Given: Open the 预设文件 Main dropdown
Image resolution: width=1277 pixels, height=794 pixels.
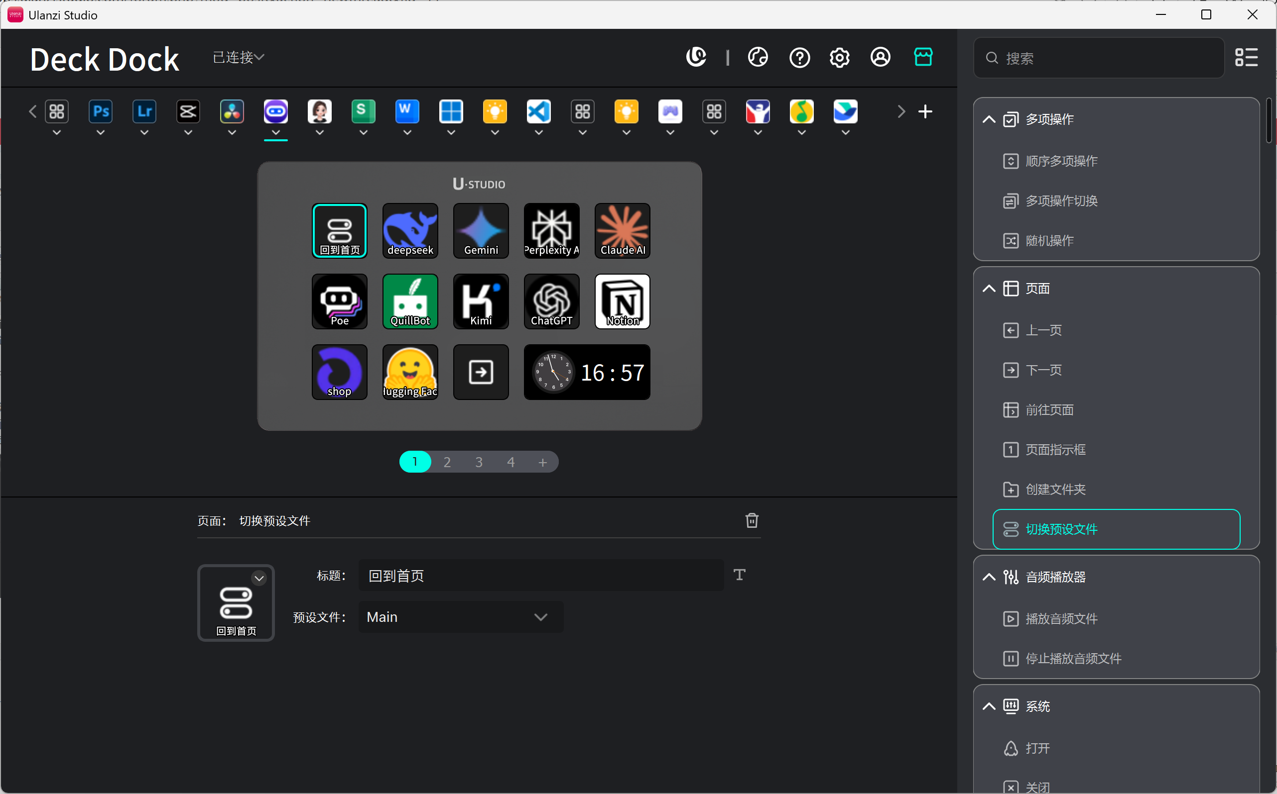Looking at the screenshot, I should point(461,617).
